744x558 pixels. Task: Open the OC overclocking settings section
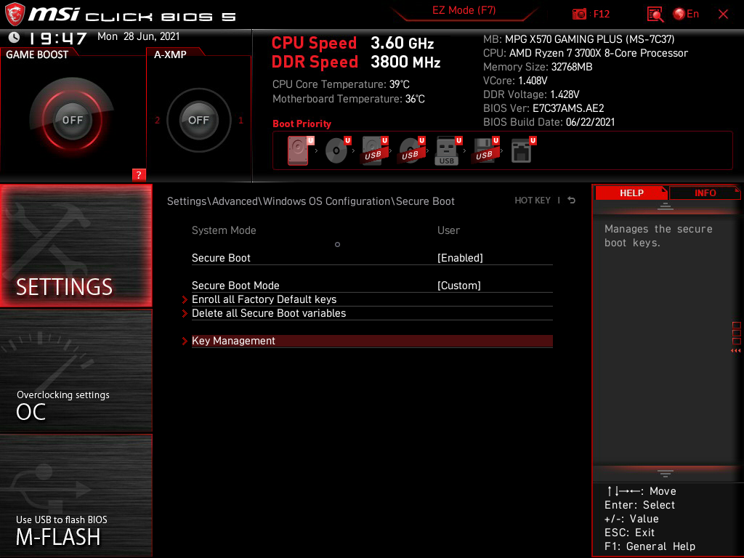[x=76, y=371]
